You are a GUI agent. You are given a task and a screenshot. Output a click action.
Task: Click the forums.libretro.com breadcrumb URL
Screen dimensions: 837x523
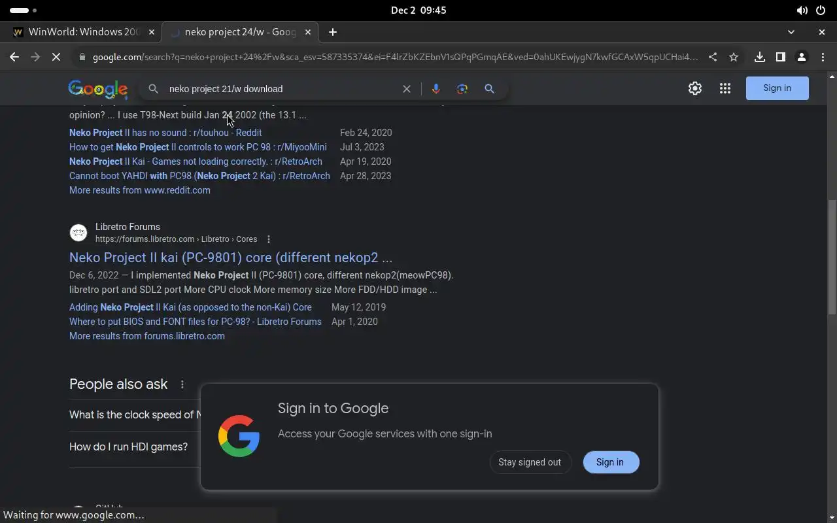coord(176,239)
